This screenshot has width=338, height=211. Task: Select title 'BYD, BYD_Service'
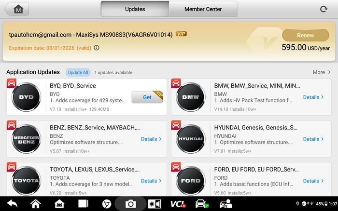coord(73,86)
